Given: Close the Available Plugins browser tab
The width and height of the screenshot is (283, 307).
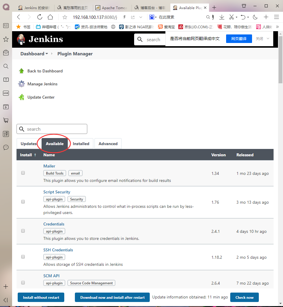Looking at the screenshot, I should [205, 8].
